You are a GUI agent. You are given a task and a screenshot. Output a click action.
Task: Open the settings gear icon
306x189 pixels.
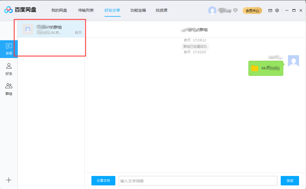pyautogui.click(x=277, y=10)
